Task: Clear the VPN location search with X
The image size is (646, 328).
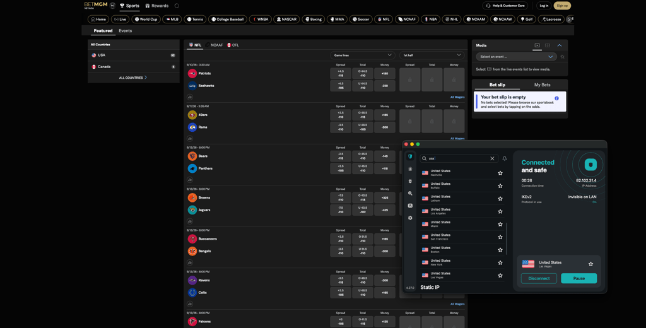Action: pyautogui.click(x=492, y=158)
